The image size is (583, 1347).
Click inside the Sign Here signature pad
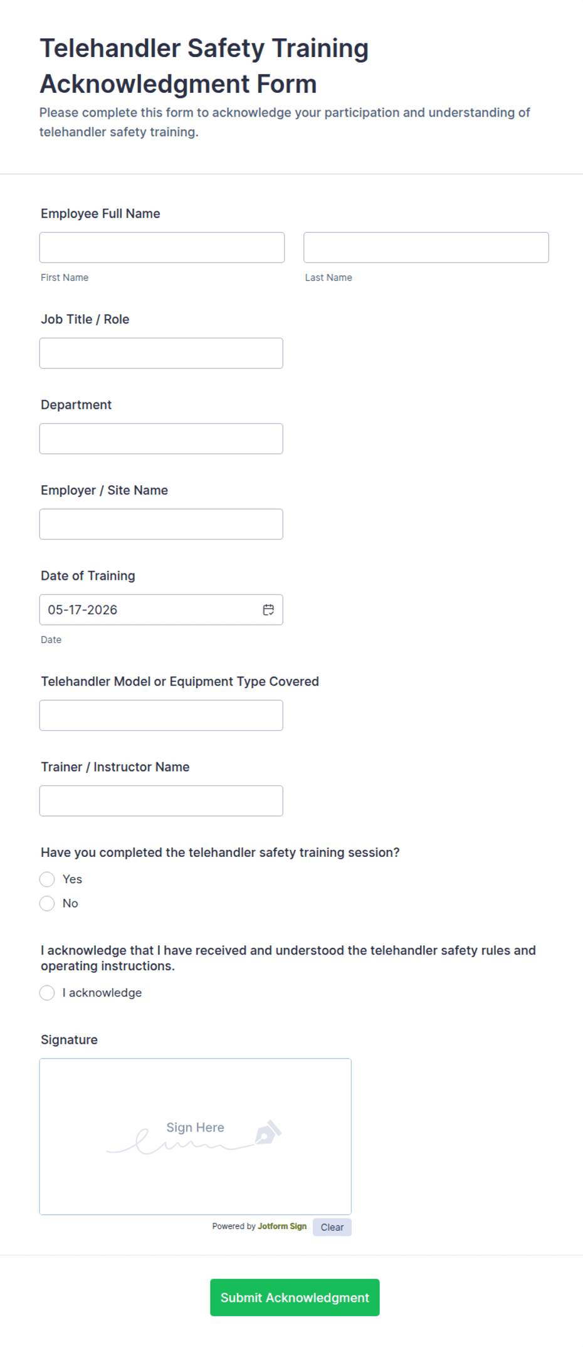[196, 1137]
